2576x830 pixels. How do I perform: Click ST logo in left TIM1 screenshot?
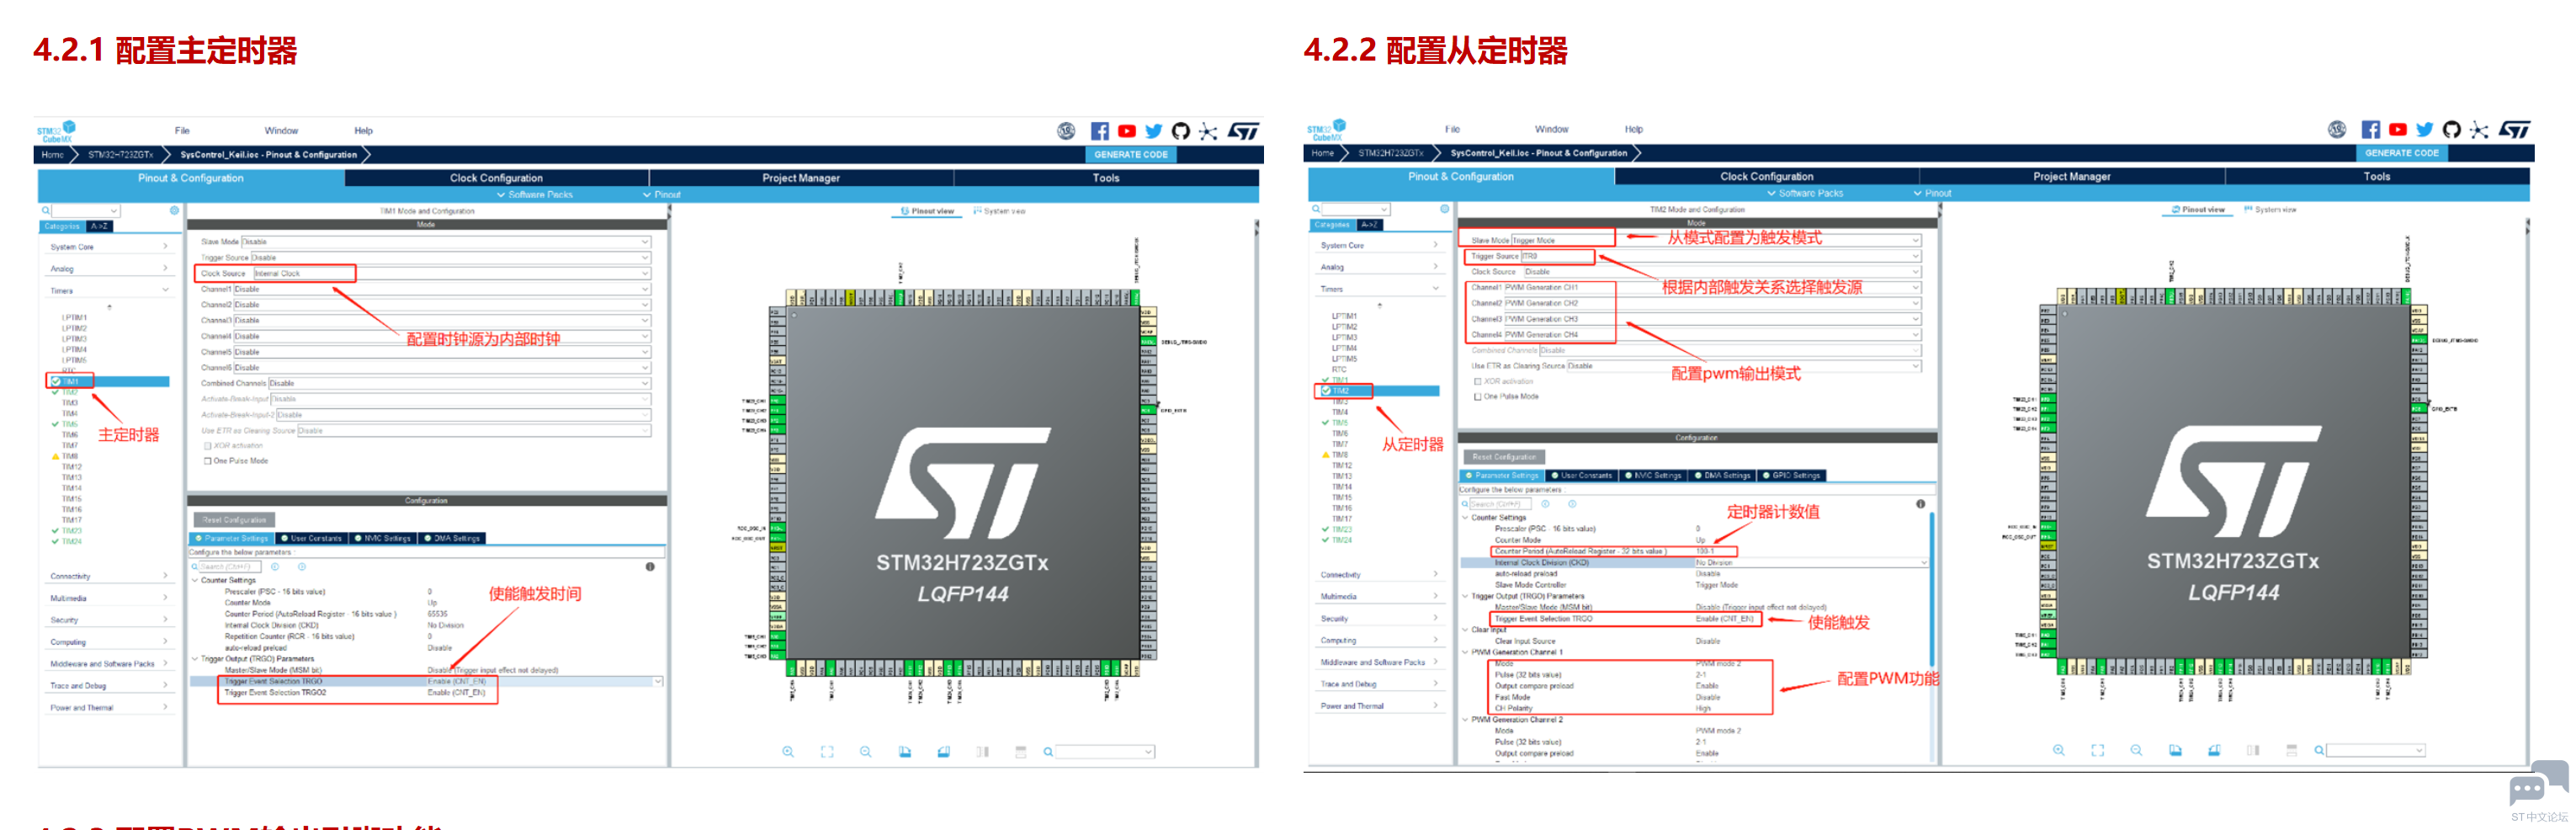tap(1243, 131)
